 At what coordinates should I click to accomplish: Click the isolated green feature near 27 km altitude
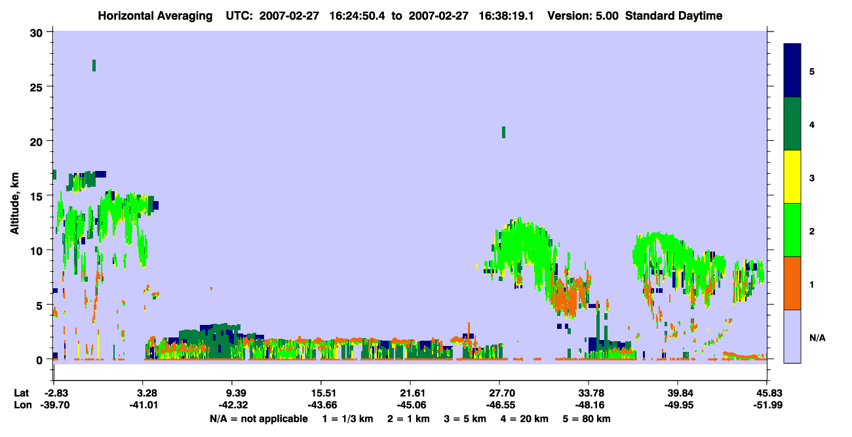pyautogui.click(x=94, y=65)
